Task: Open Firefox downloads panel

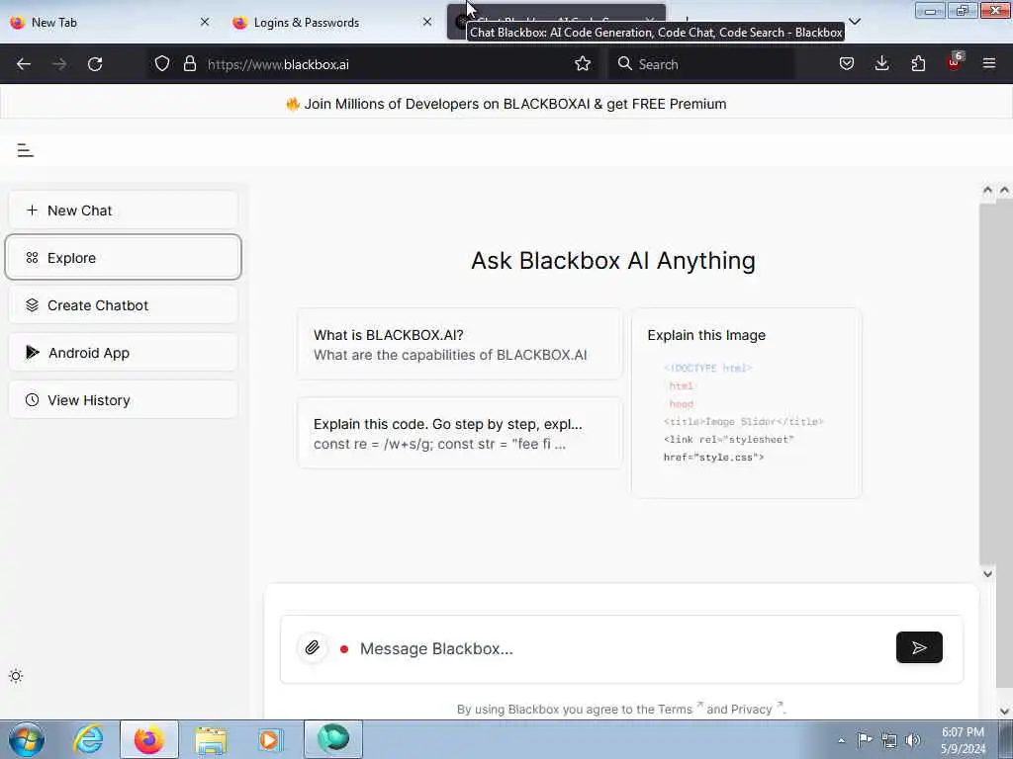Action: (x=881, y=64)
